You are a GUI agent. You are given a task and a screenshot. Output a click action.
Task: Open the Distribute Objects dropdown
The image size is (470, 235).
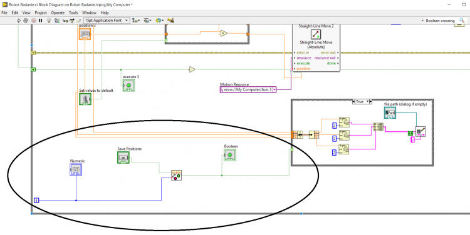147,21
